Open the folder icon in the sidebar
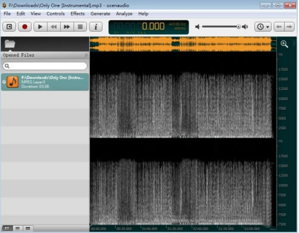 click(10, 44)
